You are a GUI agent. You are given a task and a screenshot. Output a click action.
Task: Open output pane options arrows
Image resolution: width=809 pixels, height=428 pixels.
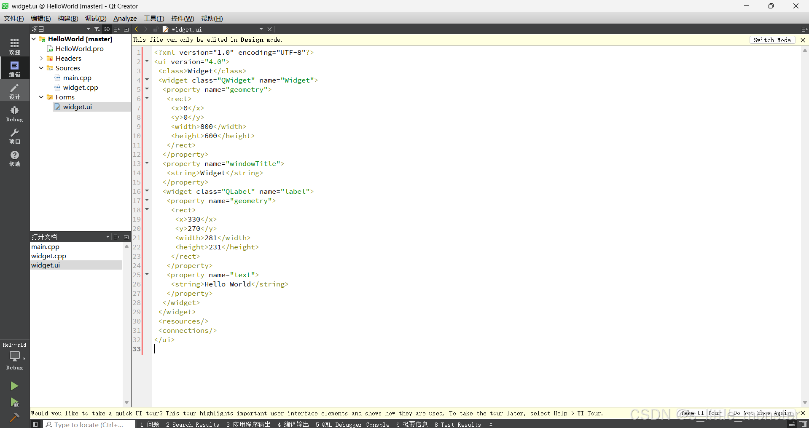(491, 425)
